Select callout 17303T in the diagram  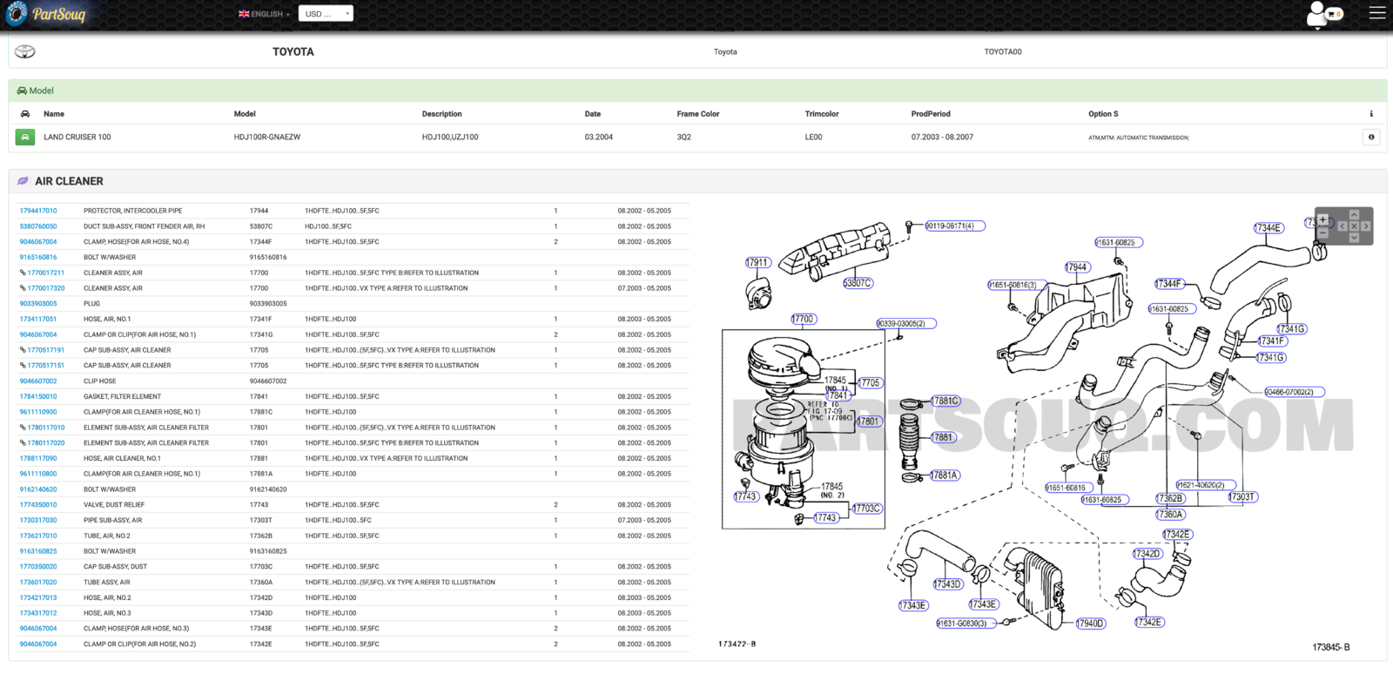[1242, 496]
